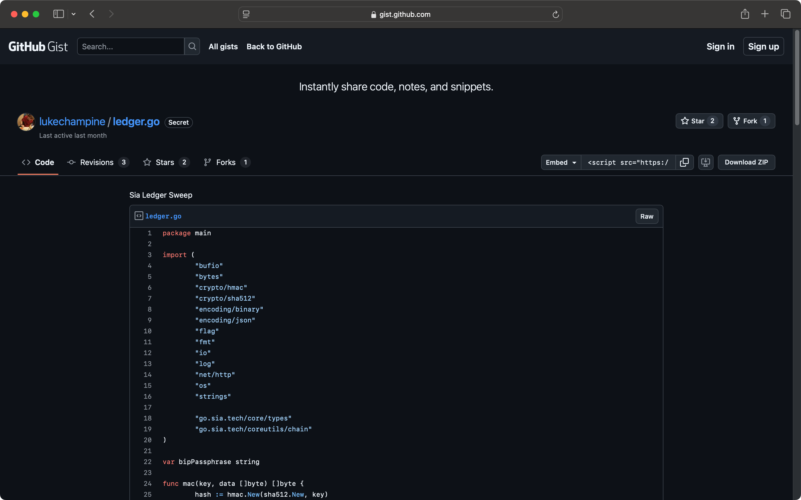Viewport: 801px width, 500px height.
Task: Click 'var bipPassphrase string' code line
Action: coord(211,462)
